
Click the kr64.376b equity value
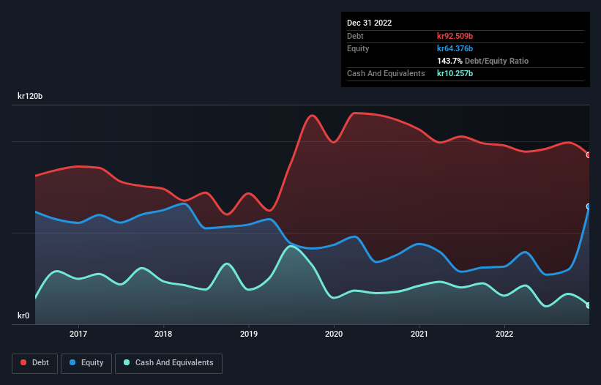tap(455, 48)
